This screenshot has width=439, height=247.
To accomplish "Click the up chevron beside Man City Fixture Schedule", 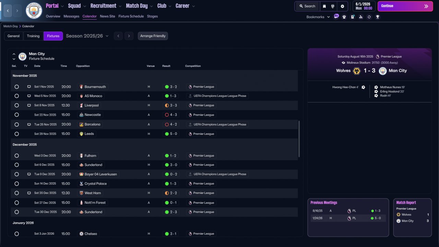I will click(14, 54).
